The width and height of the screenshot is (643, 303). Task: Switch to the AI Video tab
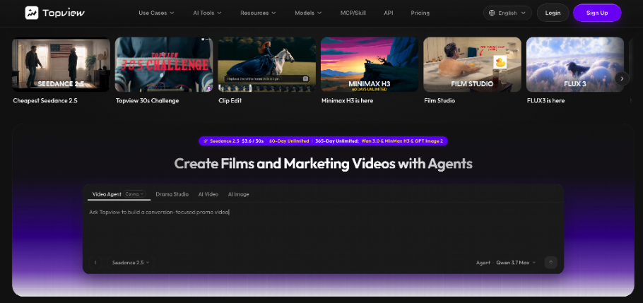pyautogui.click(x=208, y=194)
